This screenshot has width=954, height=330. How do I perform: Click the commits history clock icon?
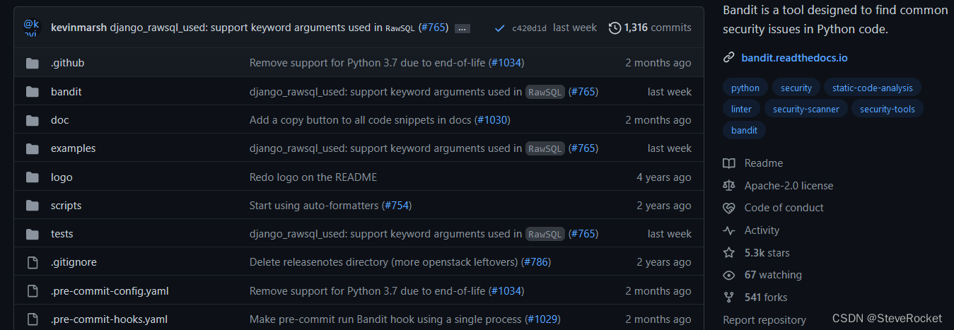(615, 28)
